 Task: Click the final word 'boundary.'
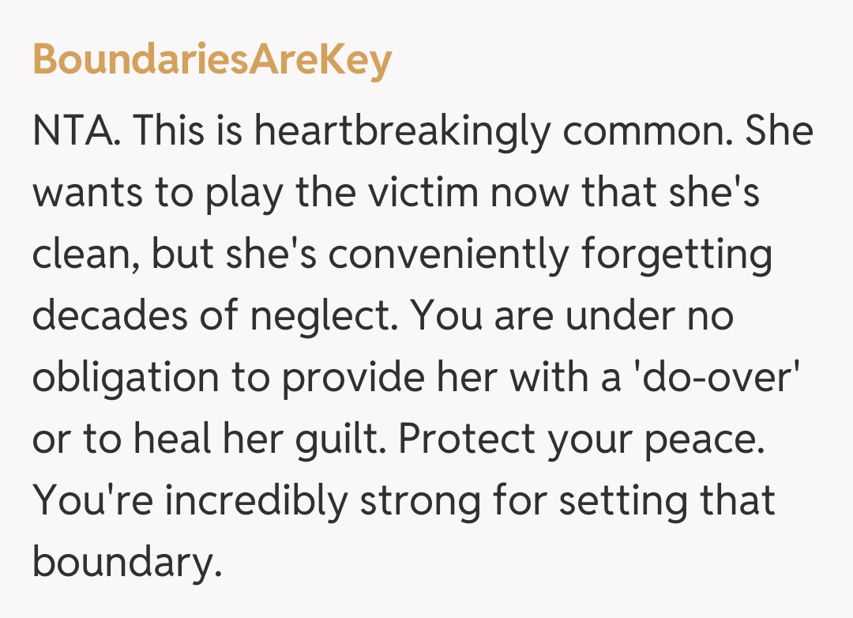point(123,563)
